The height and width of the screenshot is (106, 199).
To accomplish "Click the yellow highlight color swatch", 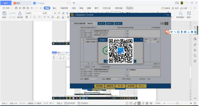I will pyautogui.click(x=58, y=17).
